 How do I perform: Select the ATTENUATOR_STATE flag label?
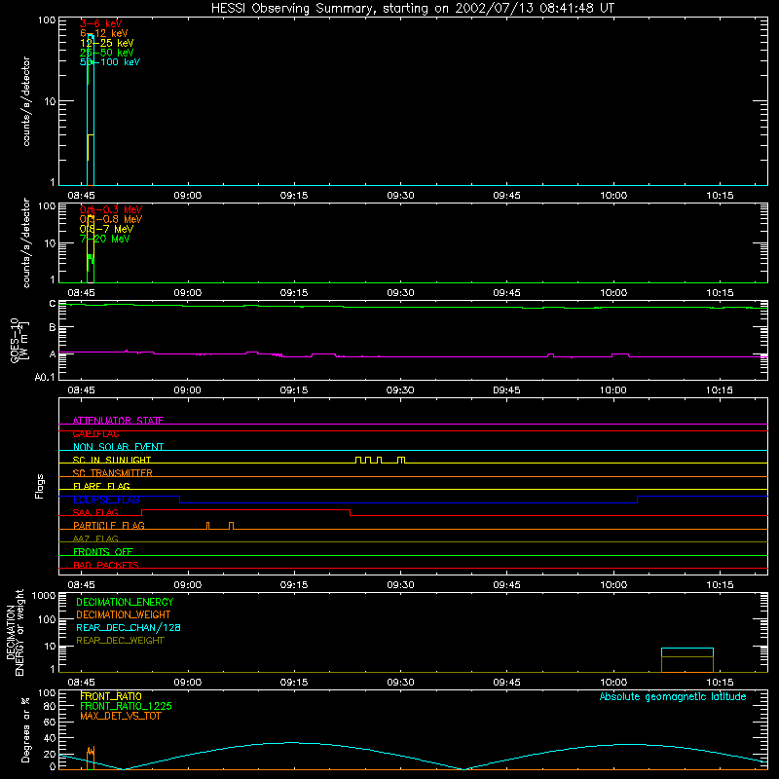pyautogui.click(x=118, y=421)
